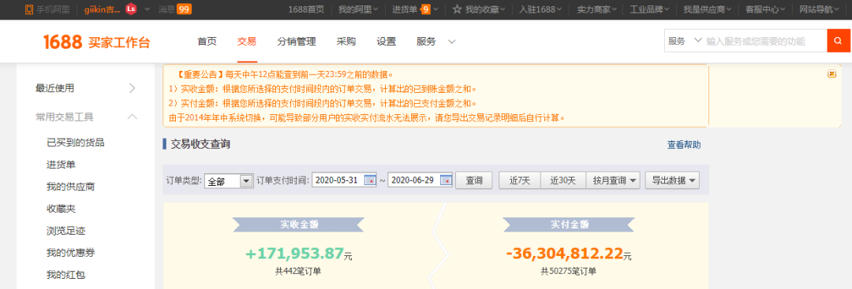This screenshot has width=852, height=289.
Task: Click the 近7天 button
Action: 519,180
